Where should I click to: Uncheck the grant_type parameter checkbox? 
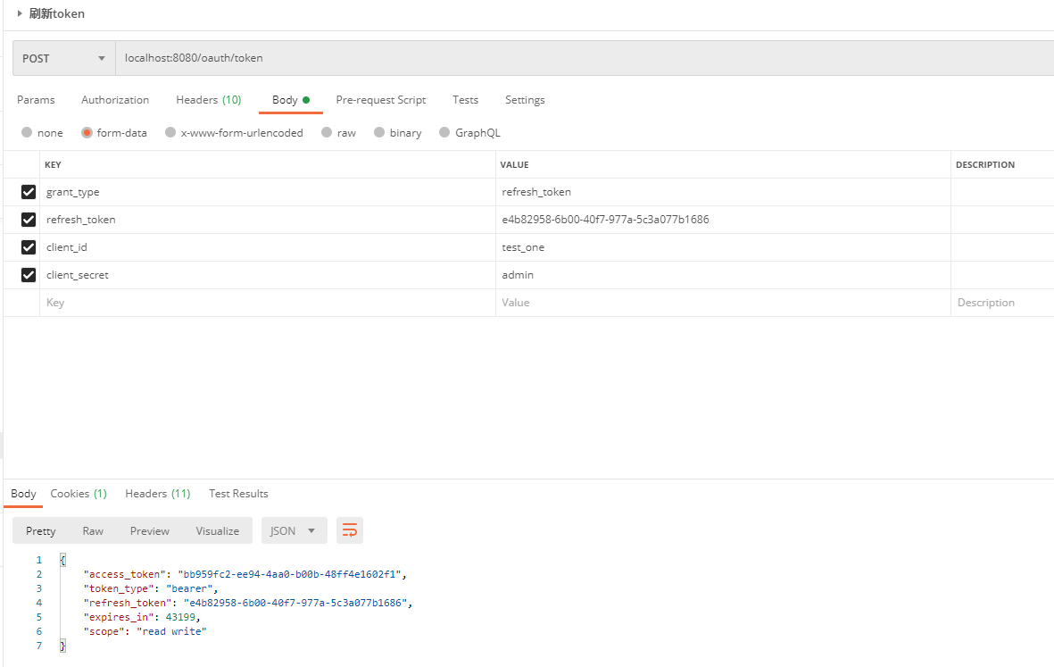29,192
